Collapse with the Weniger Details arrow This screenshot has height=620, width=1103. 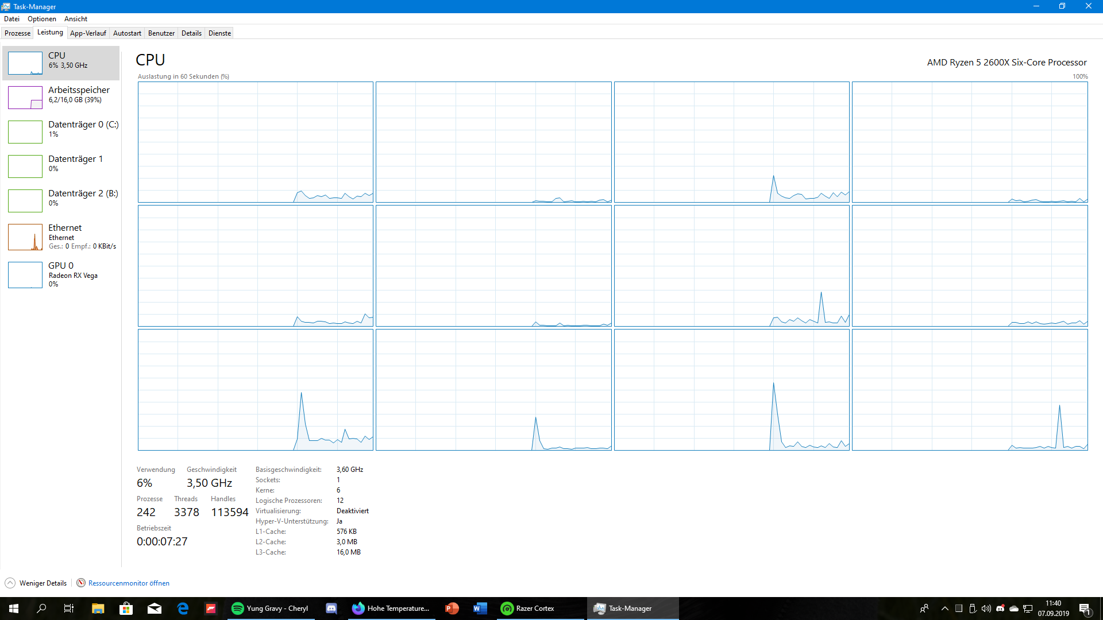(x=10, y=583)
